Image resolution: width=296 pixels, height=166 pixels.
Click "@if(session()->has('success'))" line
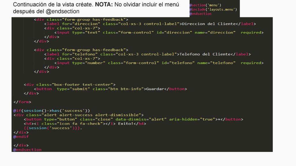pyautogui.click(x=51, y=111)
